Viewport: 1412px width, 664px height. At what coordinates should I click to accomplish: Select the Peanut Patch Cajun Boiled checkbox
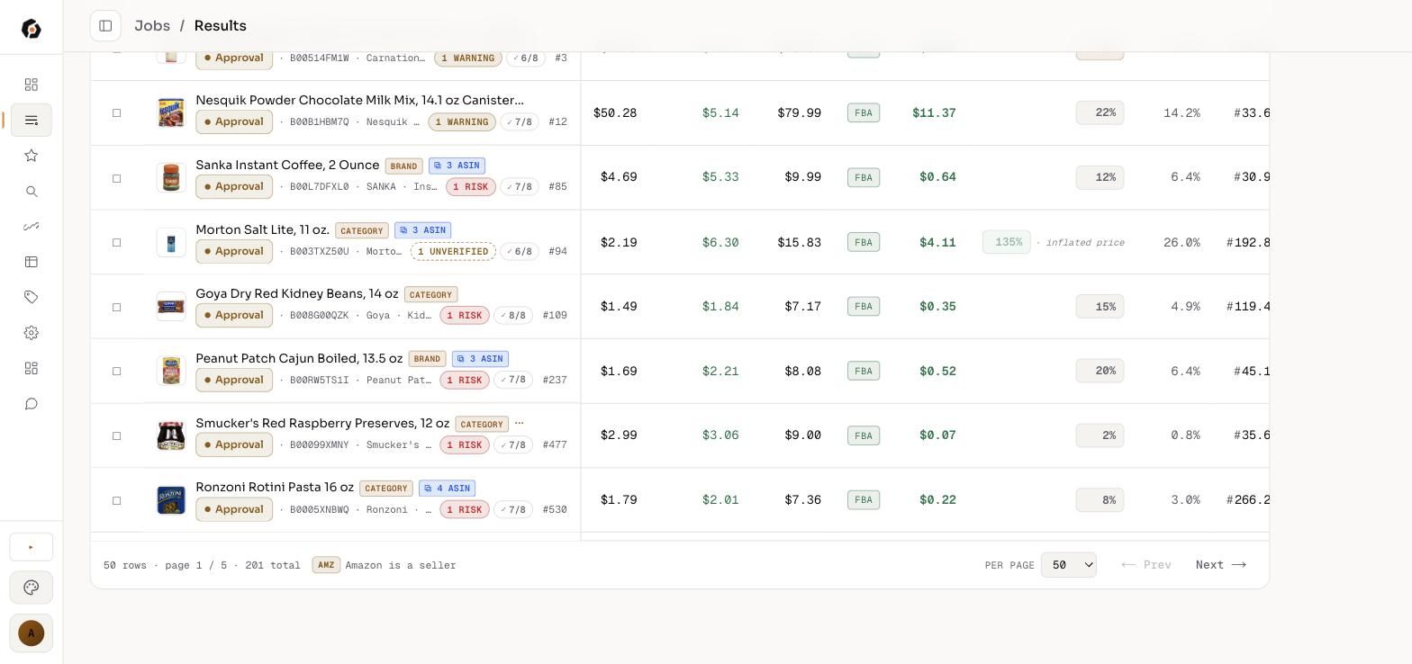pyautogui.click(x=116, y=372)
